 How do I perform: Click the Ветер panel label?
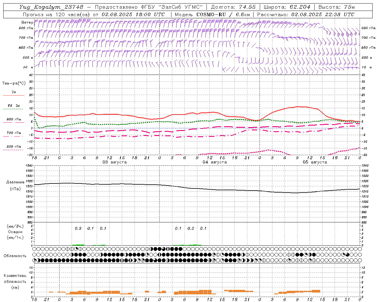(x=27, y=22)
